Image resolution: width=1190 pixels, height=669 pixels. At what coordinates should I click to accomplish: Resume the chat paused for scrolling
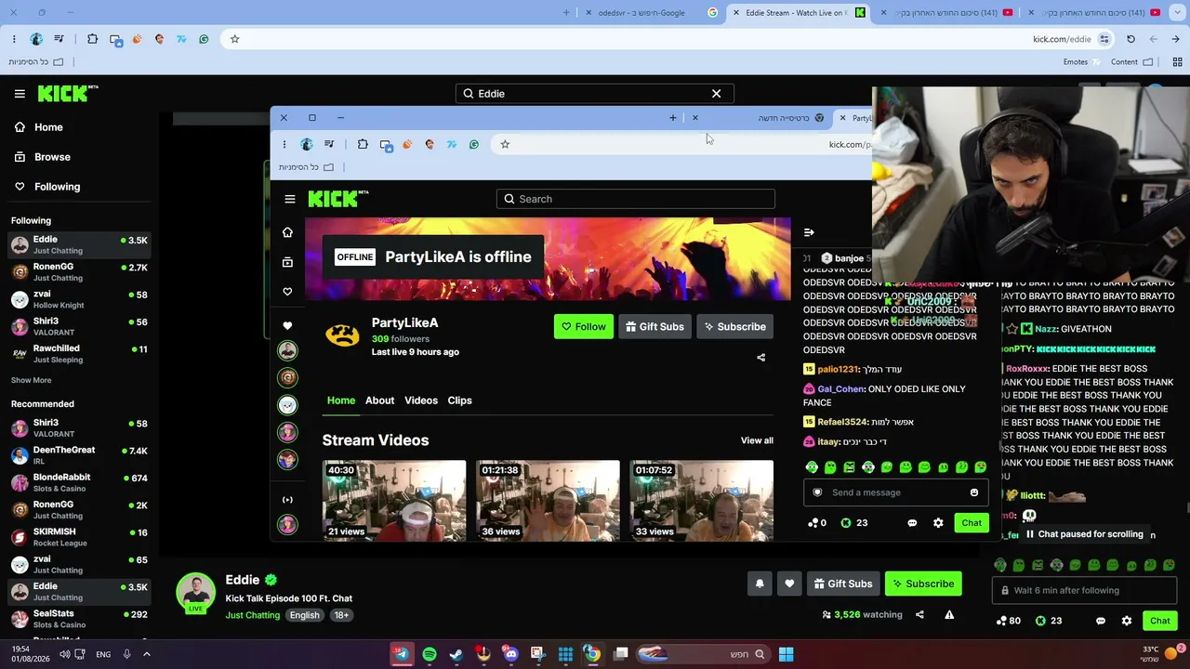tap(1083, 534)
